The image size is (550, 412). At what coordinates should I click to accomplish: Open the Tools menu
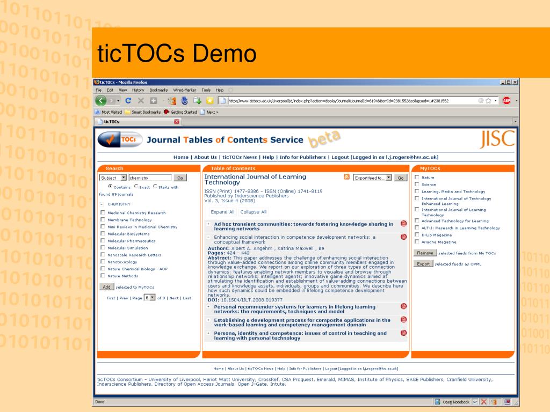tap(206, 90)
